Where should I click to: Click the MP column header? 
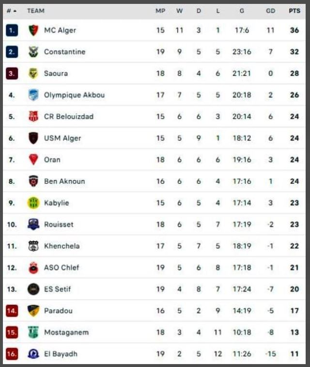coord(160,11)
